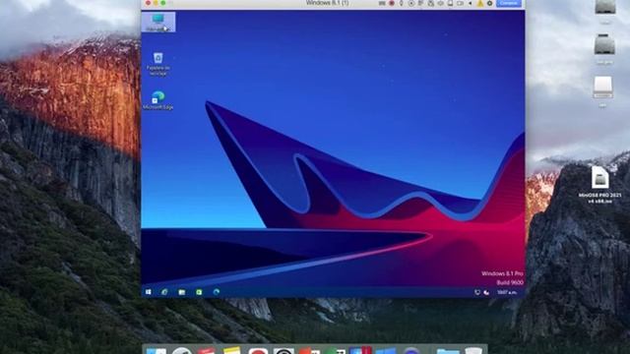Viewport: 630px width, 354px height.
Task: Select the Papelera de reciclaje desktop icon
Action: (x=158, y=64)
